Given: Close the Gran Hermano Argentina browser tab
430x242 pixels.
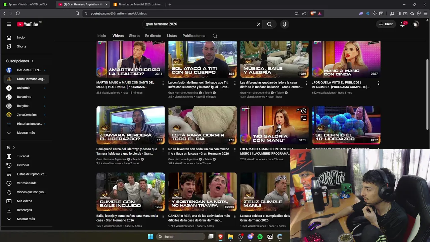Looking at the screenshot, I should pyautogui.click(x=106, y=4).
